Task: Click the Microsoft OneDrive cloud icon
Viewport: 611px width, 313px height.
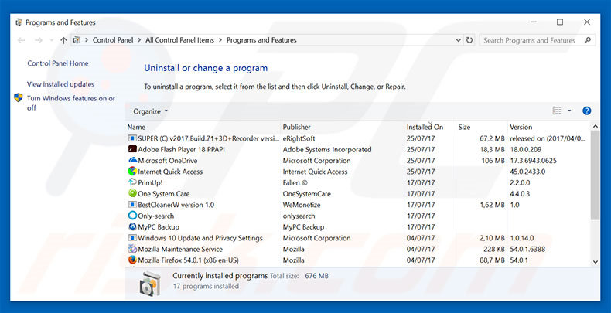Action: click(132, 161)
